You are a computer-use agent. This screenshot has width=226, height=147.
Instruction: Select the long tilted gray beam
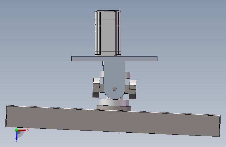[113, 121]
